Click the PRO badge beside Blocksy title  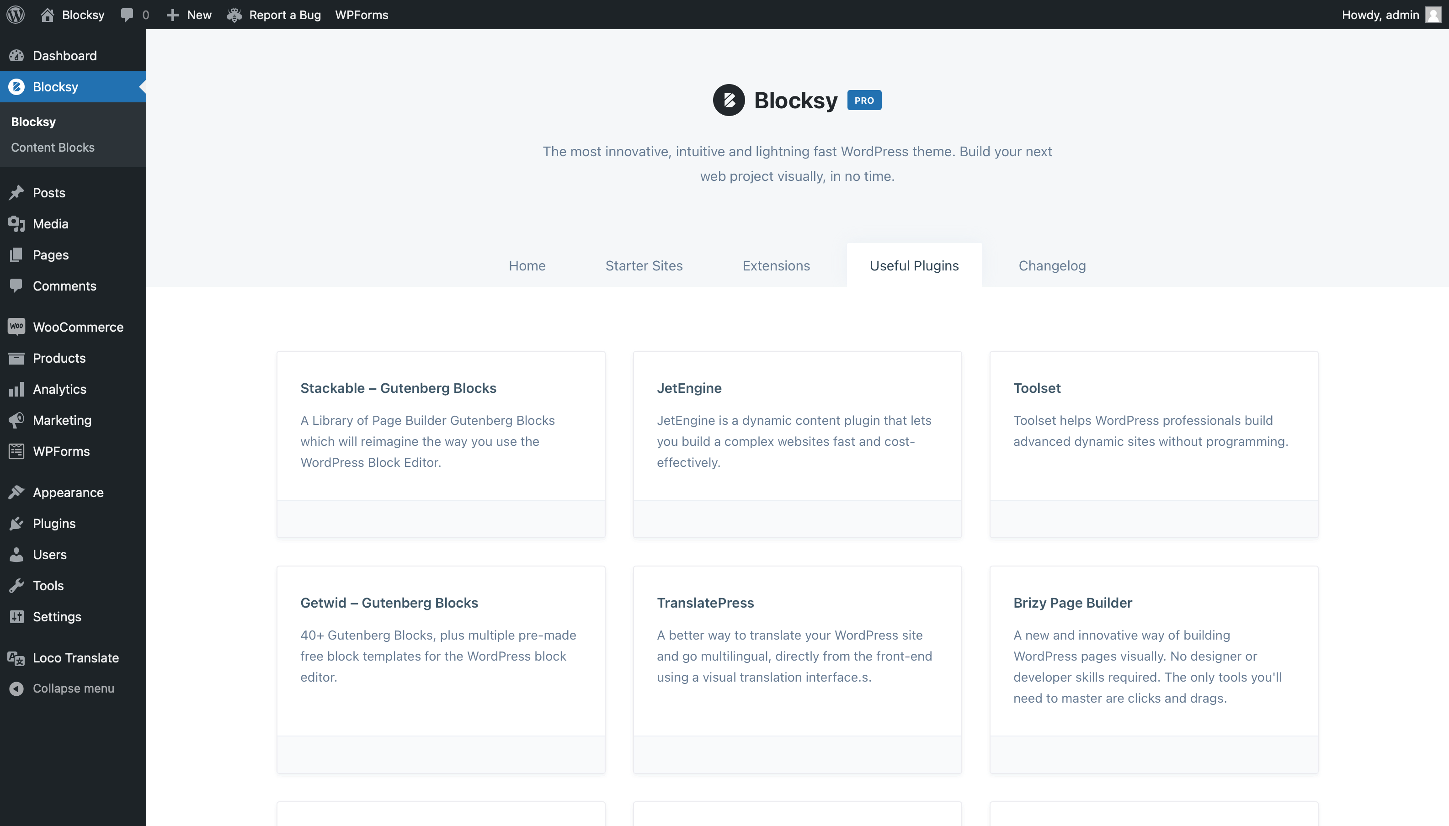tap(864, 101)
